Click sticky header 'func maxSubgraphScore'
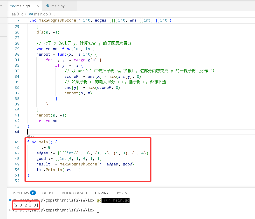The height and width of the screenshot is (219, 255). click(x=99, y=20)
